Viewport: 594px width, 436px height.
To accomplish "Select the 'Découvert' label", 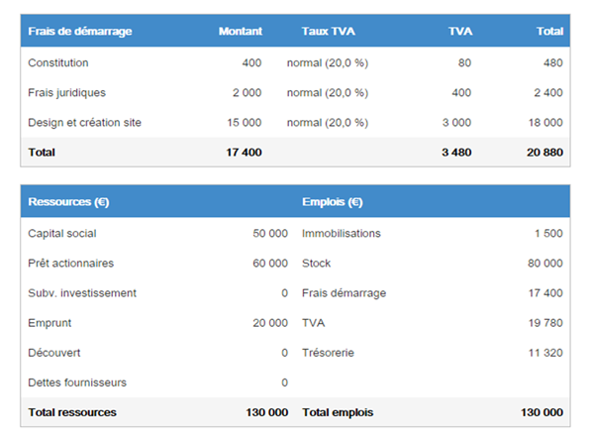I will click(x=54, y=353).
